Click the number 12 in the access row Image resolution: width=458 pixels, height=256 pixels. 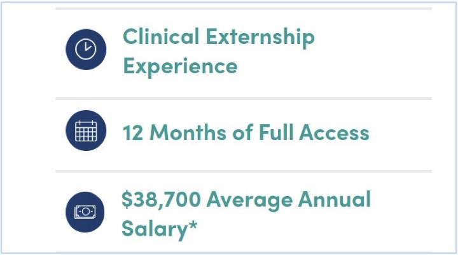[132, 132]
